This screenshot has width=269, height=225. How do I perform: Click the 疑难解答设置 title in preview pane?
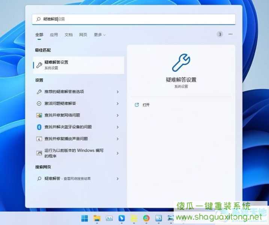181,80
